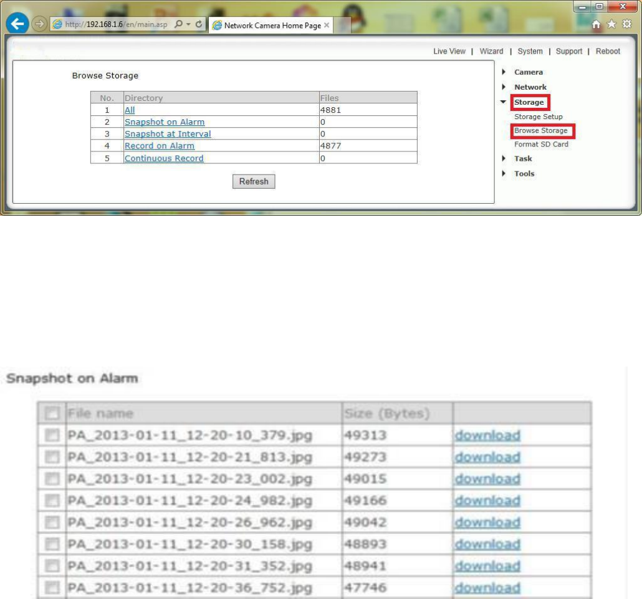
Task: Open the Support menu
Action: (x=568, y=51)
